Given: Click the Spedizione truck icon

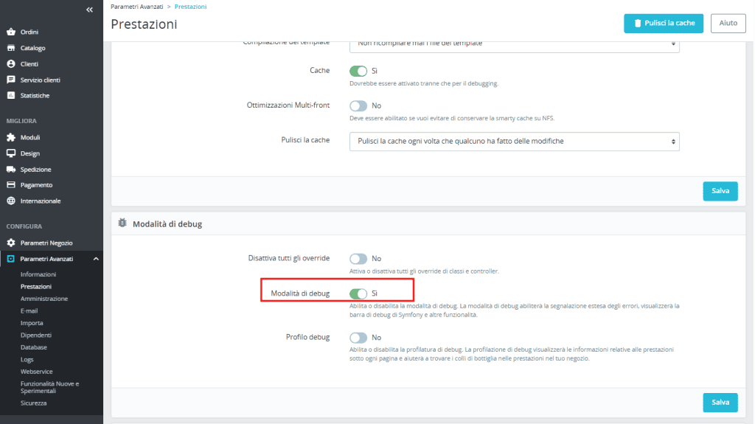Looking at the screenshot, I should [11, 169].
